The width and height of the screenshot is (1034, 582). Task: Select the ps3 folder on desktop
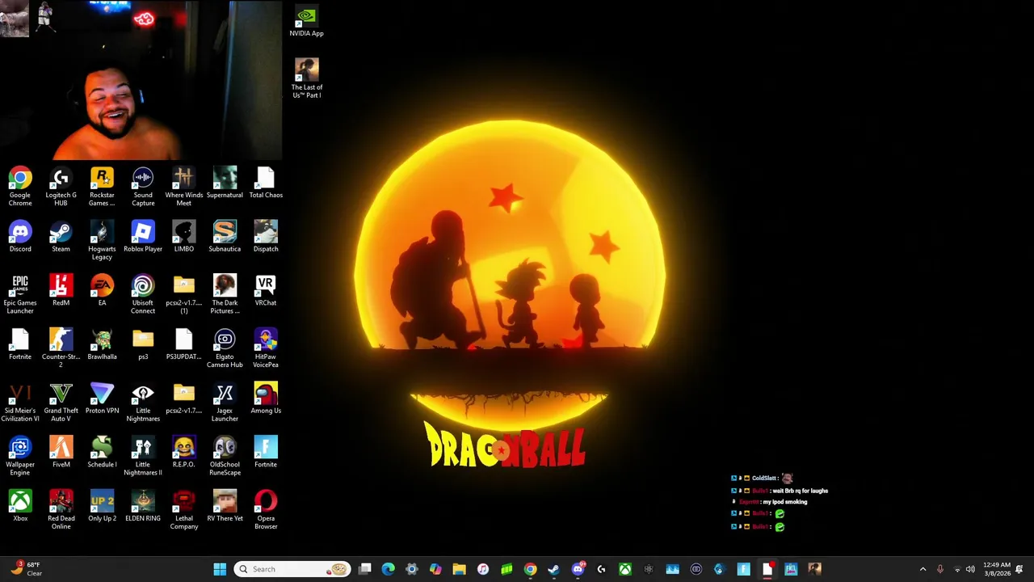[x=143, y=345]
